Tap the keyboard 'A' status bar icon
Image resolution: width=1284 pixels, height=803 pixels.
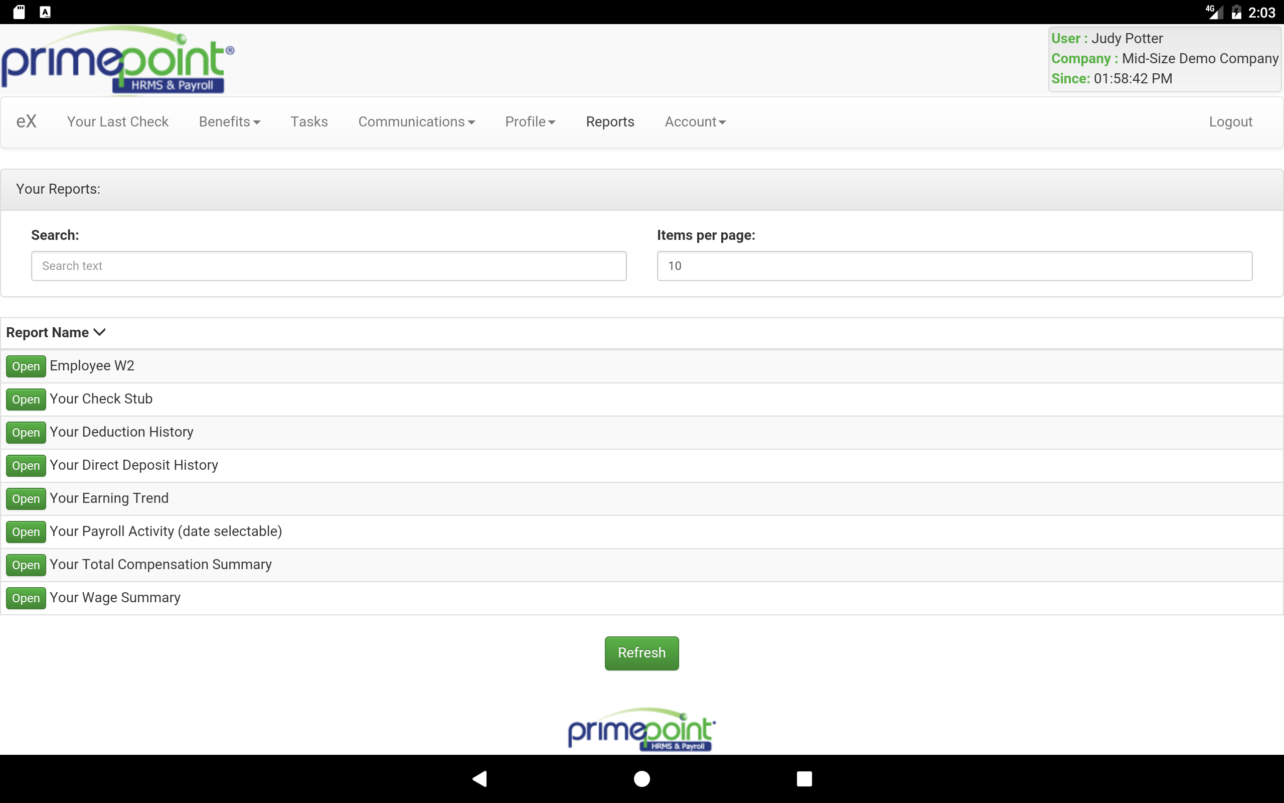[45, 12]
